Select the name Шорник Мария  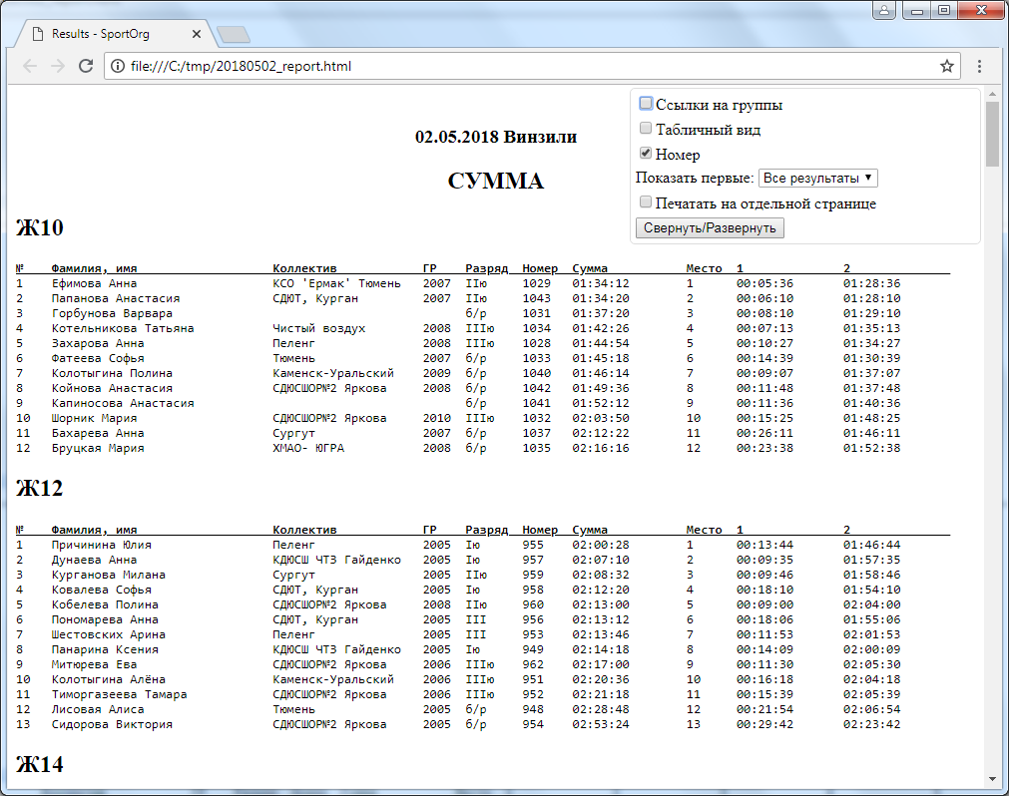pyautogui.click(x=94, y=418)
